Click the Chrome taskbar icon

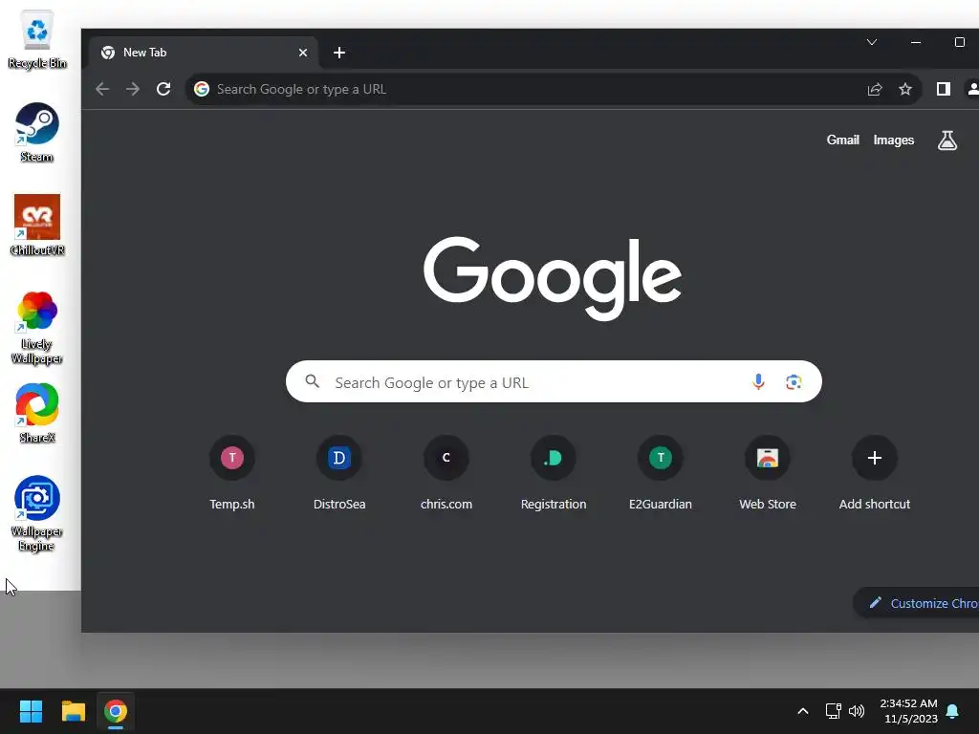coord(116,711)
